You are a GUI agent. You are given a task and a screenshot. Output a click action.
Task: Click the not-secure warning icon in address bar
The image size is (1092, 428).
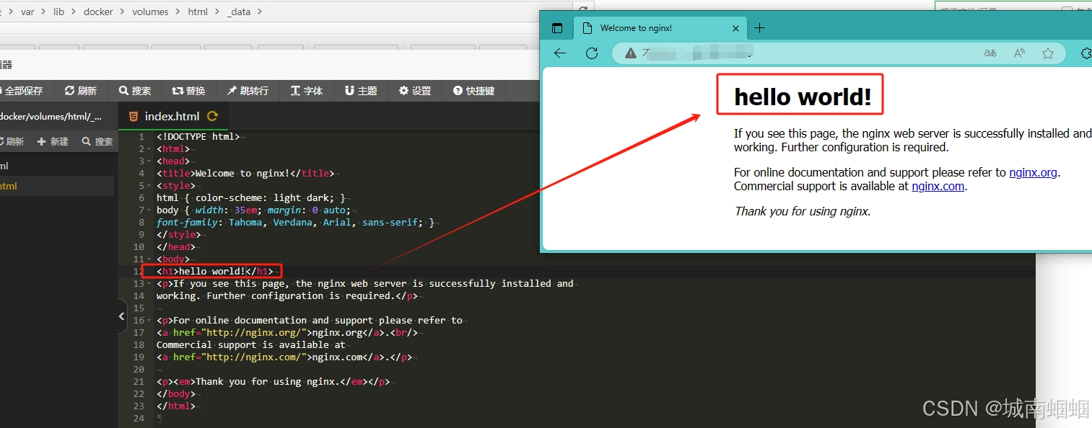[x=631, y=53]
